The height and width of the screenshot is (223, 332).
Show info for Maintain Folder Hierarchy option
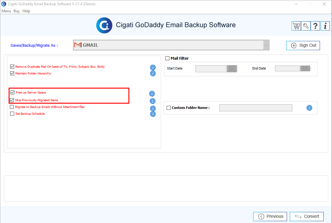coord(153,73)
